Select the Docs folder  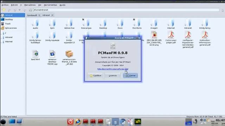pos(120,24)
